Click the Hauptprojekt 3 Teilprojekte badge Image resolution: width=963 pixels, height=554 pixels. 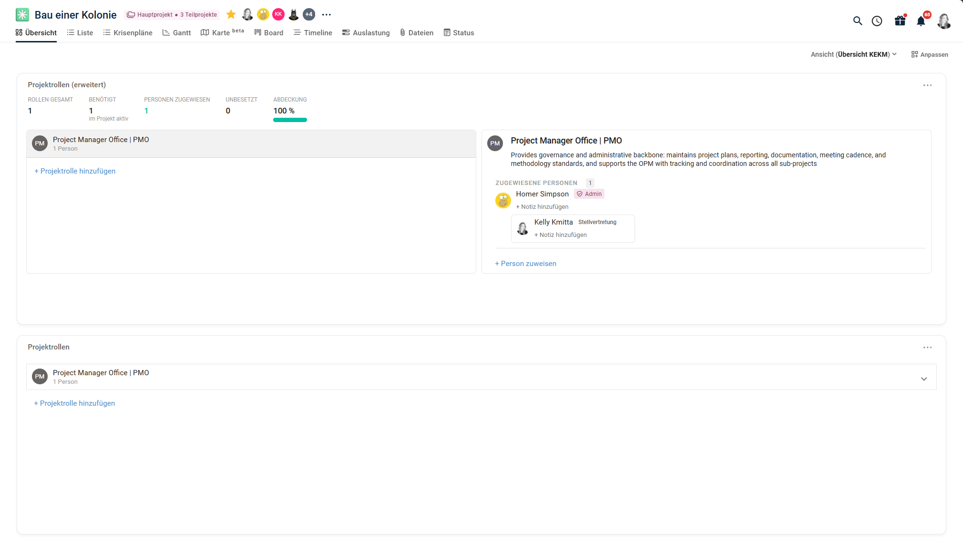tap(172, 15)
